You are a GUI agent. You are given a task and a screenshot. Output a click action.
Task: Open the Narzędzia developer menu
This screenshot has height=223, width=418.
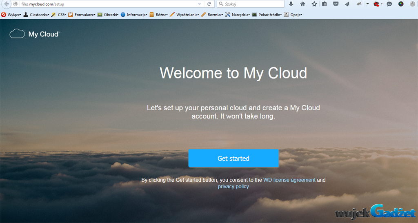[238, 15]
